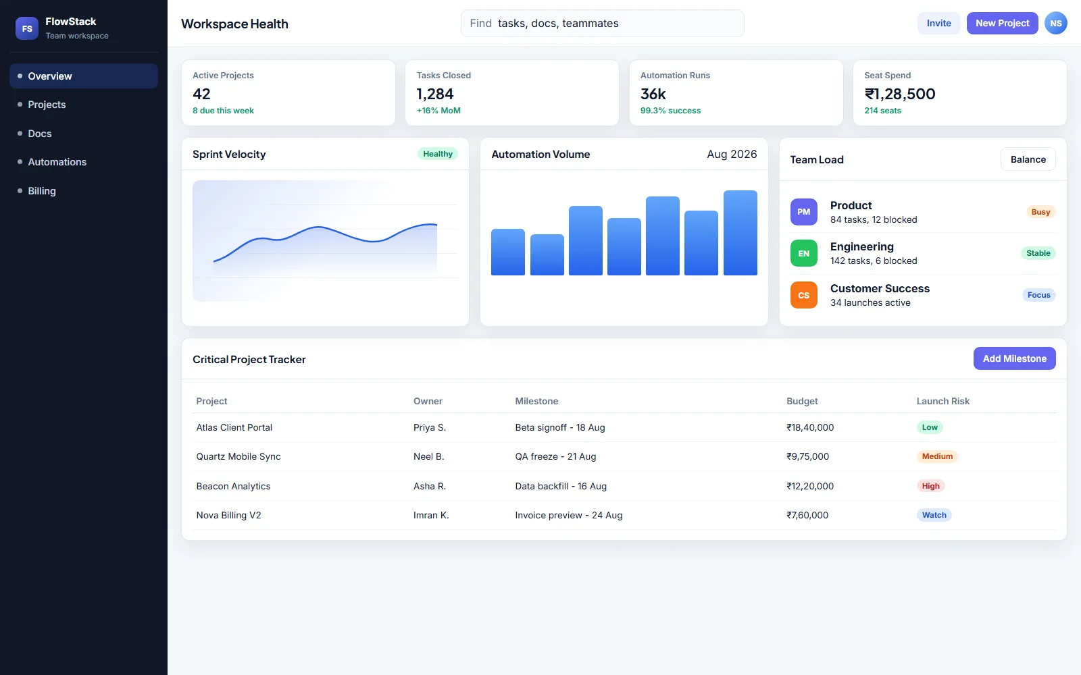The image size is (1081, 675).
Task: Click the Customer Success team name
Action: (880, 288)
